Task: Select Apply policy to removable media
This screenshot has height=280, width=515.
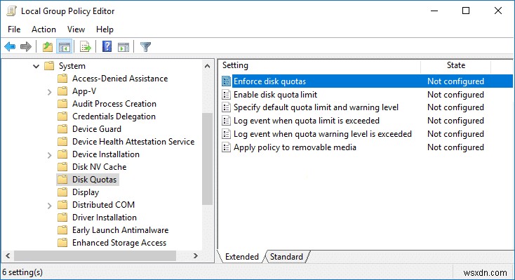Action: point(295,147)
